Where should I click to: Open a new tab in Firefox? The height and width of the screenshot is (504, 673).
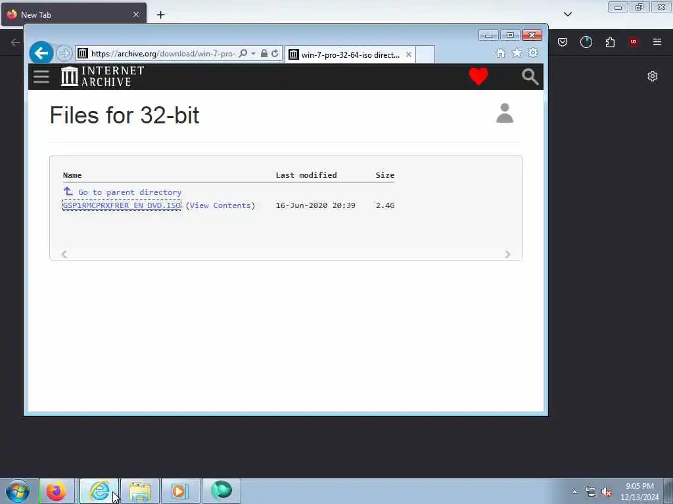point(160,15)
